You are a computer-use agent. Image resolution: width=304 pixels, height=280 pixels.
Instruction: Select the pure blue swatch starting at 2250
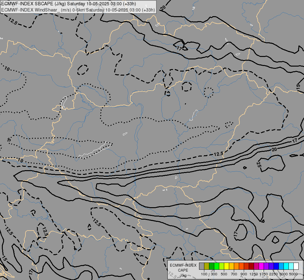(x=276, y=266)
